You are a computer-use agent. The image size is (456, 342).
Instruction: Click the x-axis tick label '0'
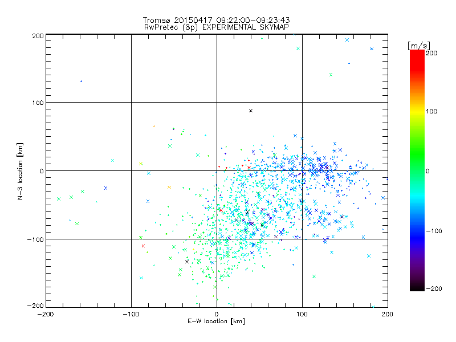tap(217, 314)
